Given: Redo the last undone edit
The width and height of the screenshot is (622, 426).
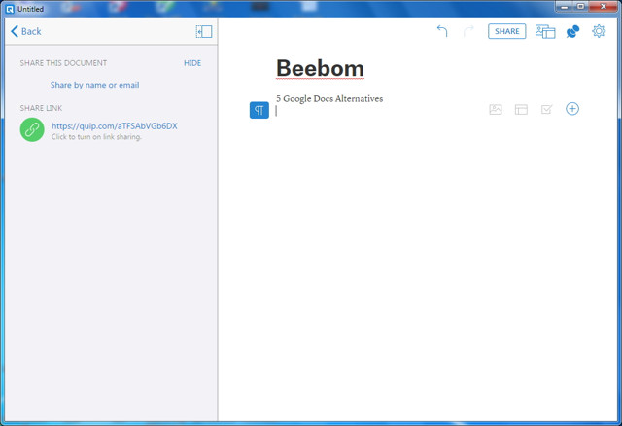Looking at the screenshot, I should tap(468, 31).
